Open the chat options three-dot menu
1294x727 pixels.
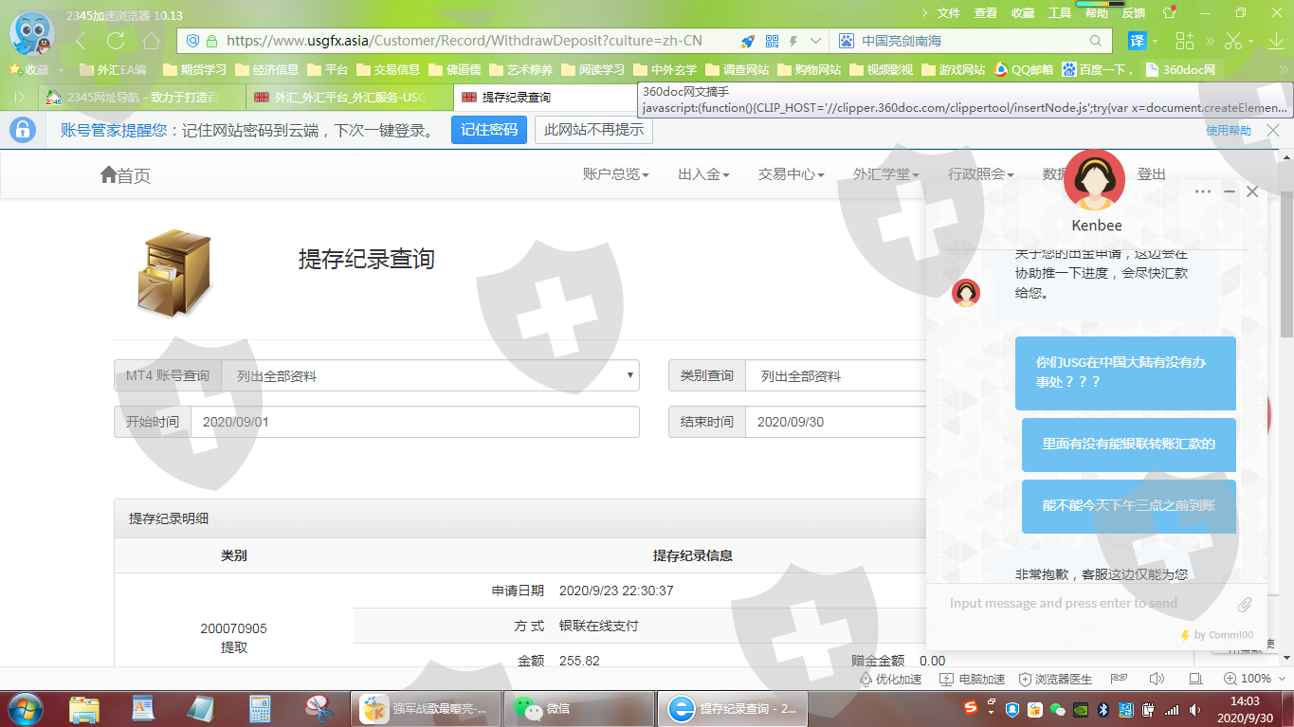coord(1203,191)
